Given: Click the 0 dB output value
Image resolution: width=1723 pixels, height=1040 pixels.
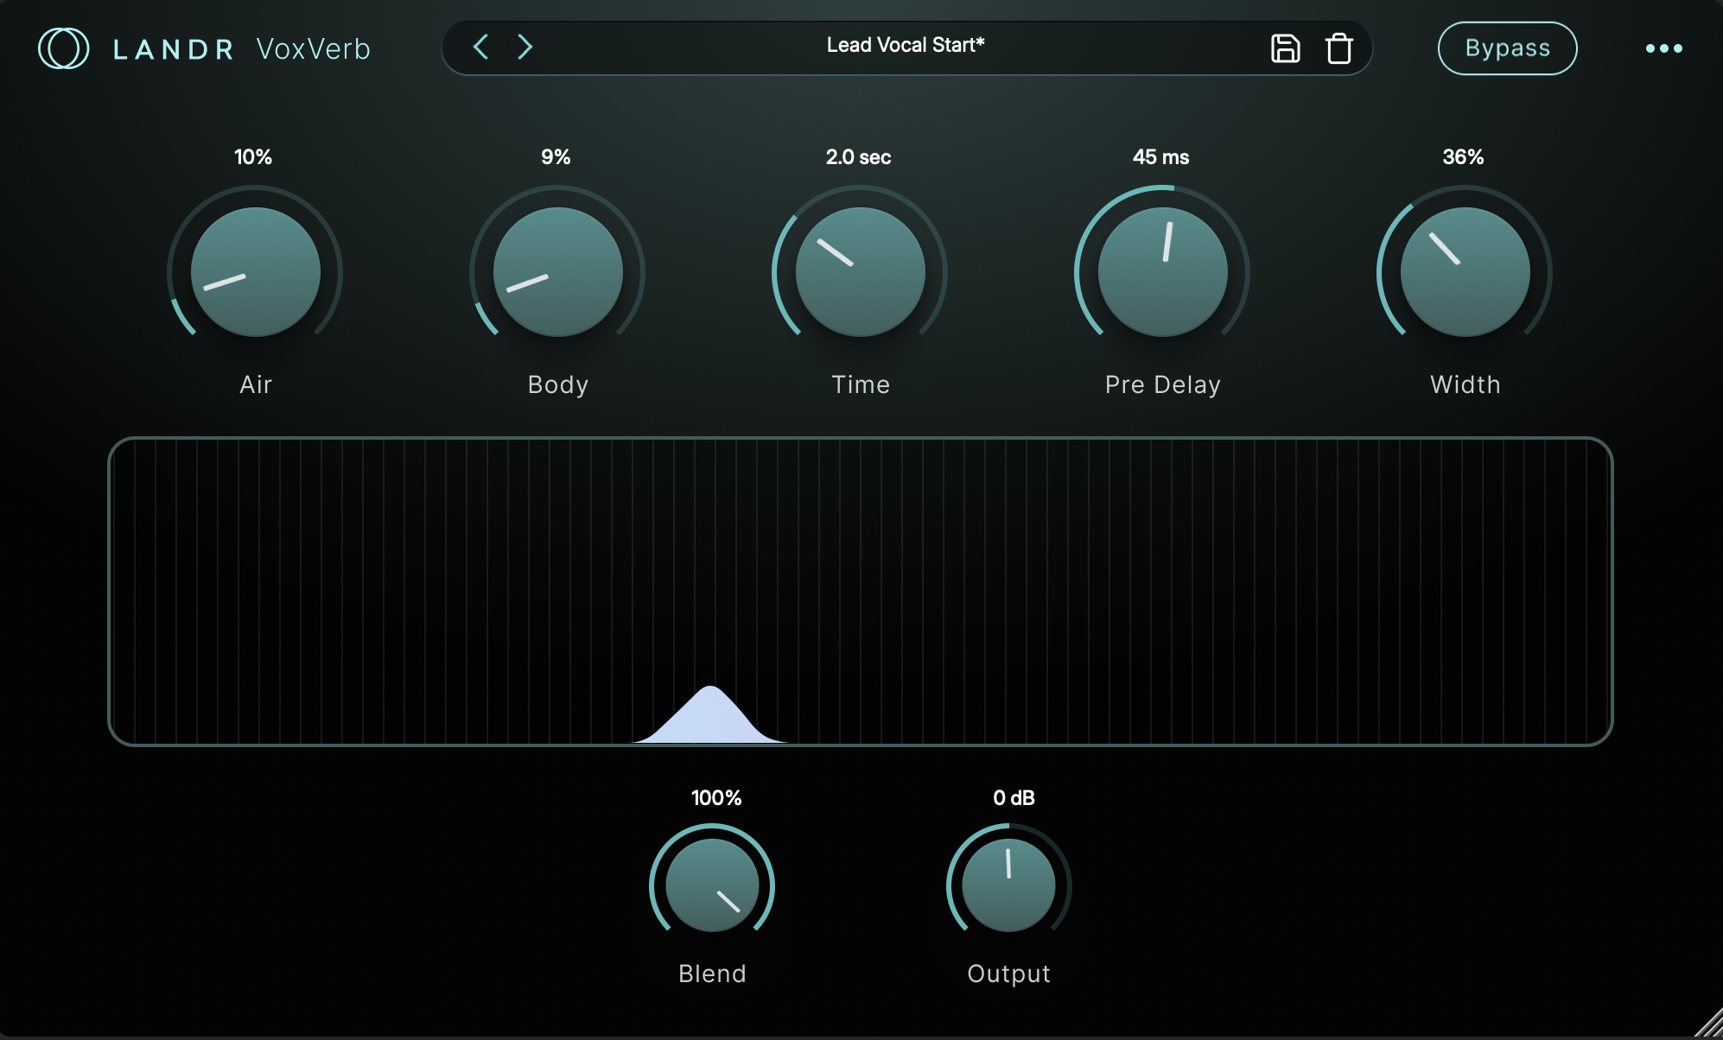Looking at the screenshot, I should pyautogui.click(x=1014, y=798).
